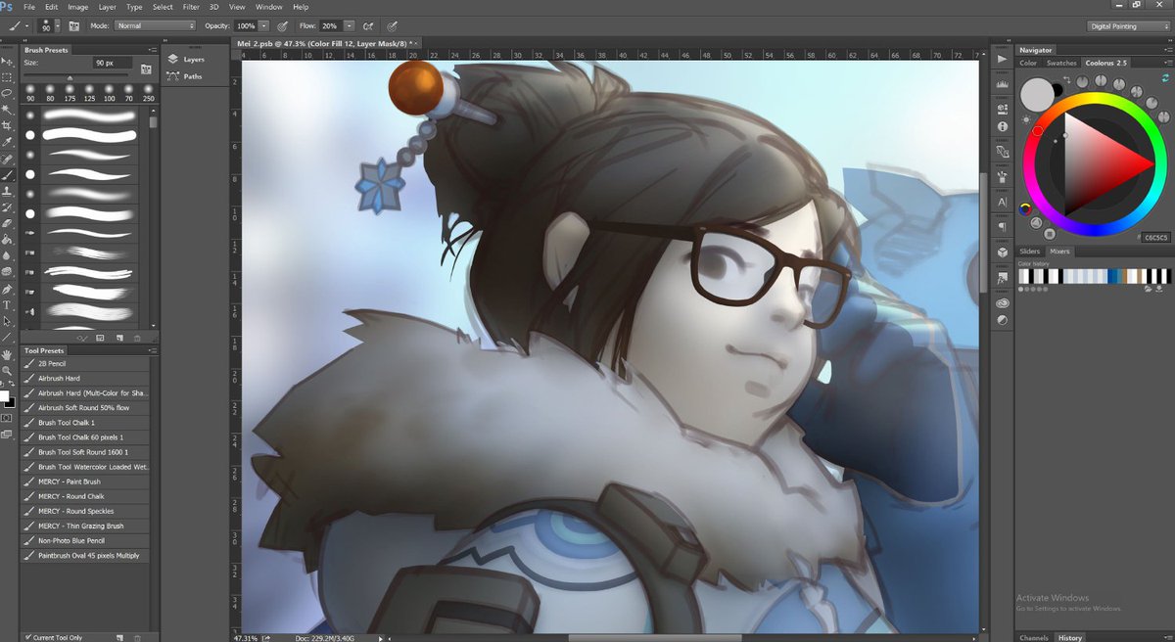Open the Actions play icon panel

[1002, 59]
